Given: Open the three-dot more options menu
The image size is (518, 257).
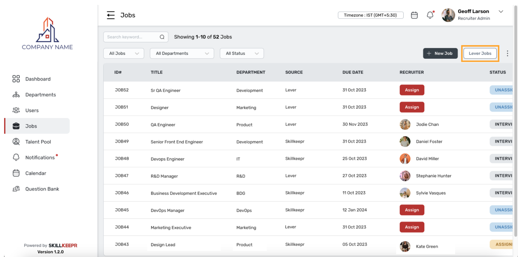Looking at the screenshot, I should point(507,53).
